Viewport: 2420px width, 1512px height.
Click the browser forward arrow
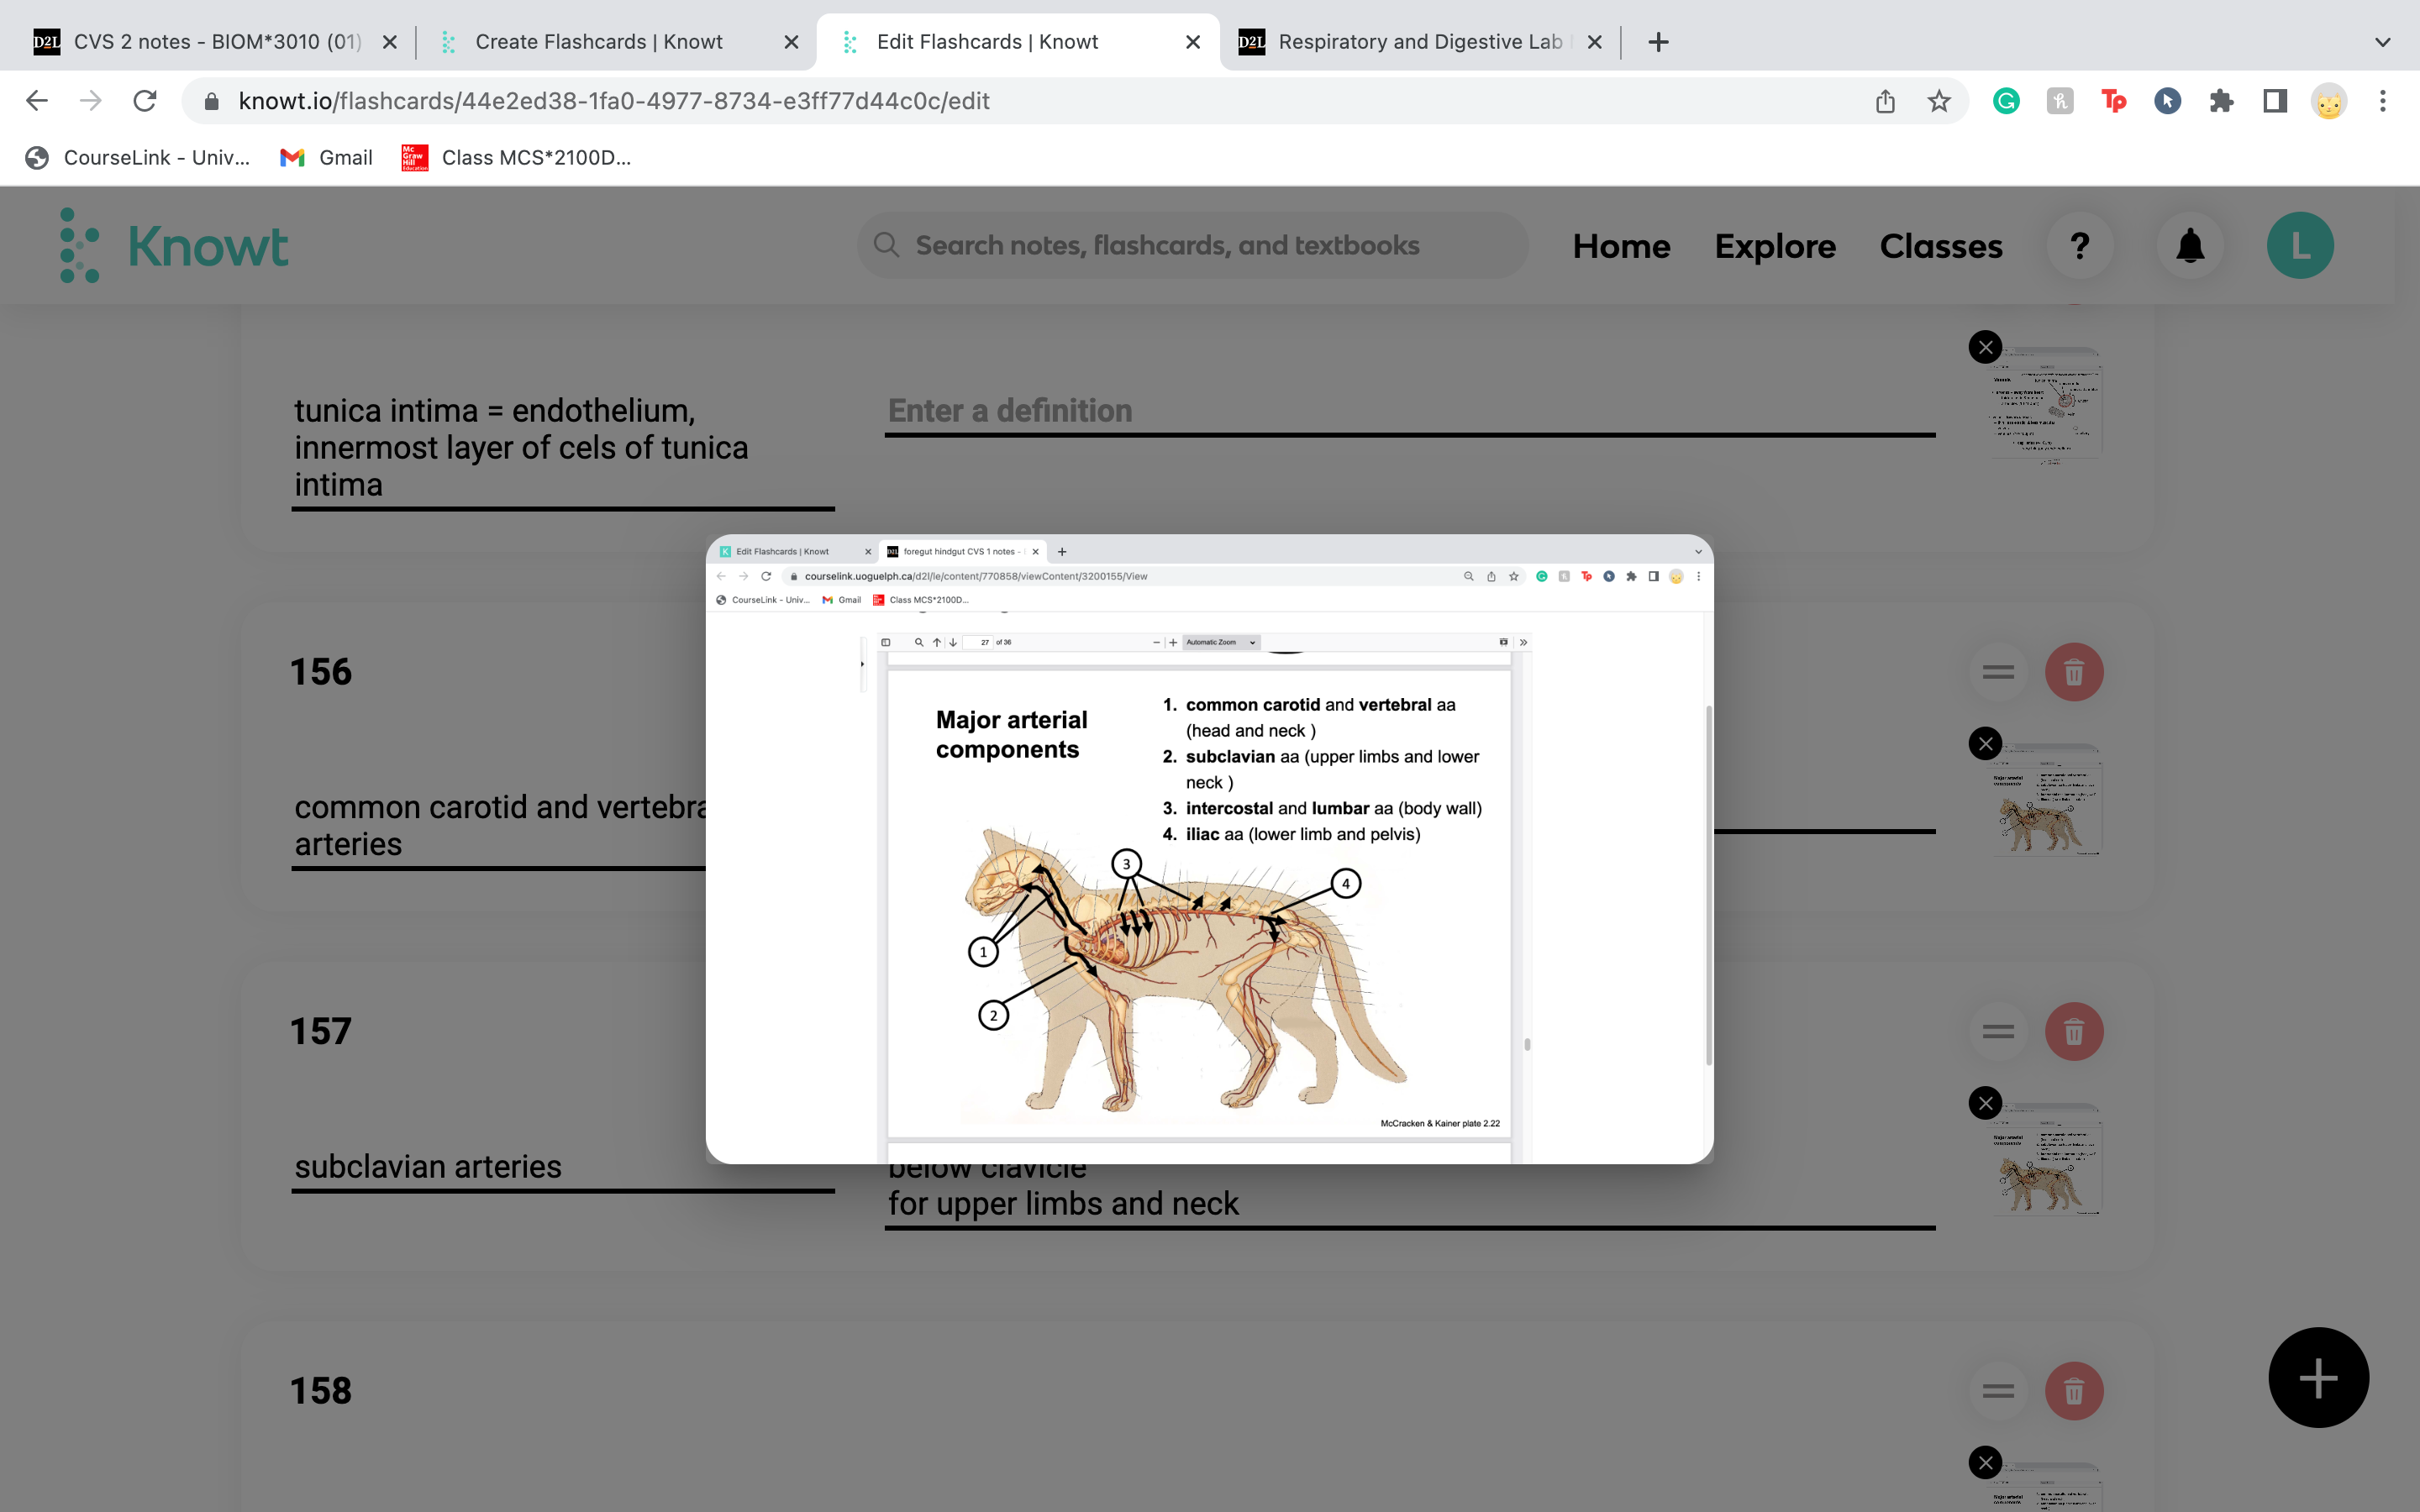pyautogui.click(x=91, y=101)
